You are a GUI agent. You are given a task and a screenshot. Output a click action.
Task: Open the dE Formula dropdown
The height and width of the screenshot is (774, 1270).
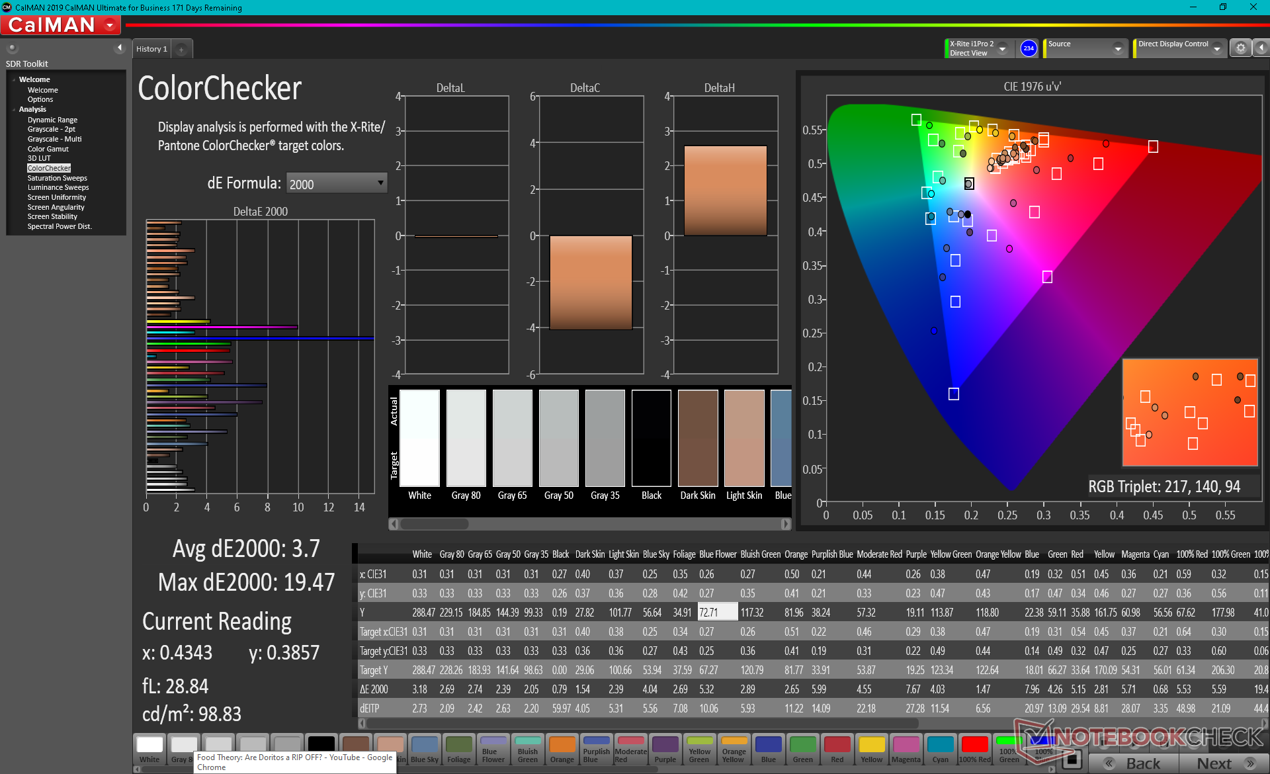(336, 183)
